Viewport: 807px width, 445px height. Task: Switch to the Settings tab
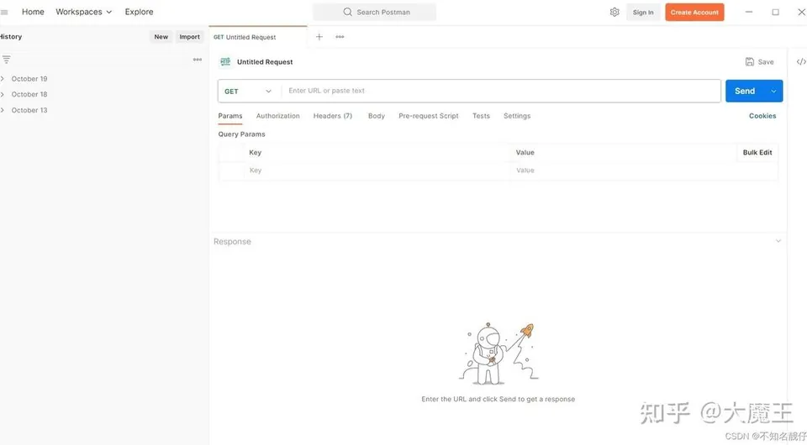coord(517,116)
